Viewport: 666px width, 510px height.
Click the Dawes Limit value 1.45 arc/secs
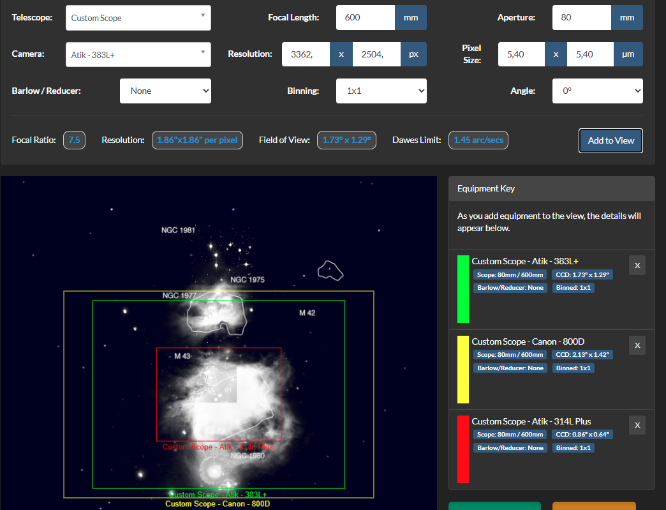478,140
